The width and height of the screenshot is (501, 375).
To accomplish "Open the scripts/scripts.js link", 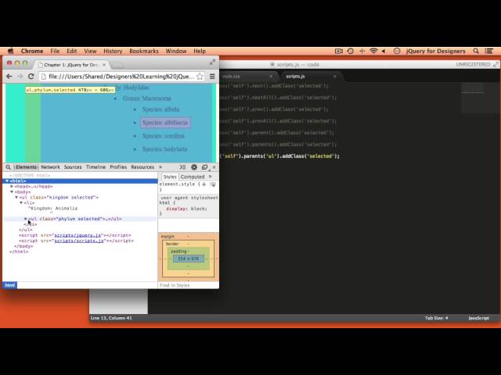I will [x=79, y=241].
